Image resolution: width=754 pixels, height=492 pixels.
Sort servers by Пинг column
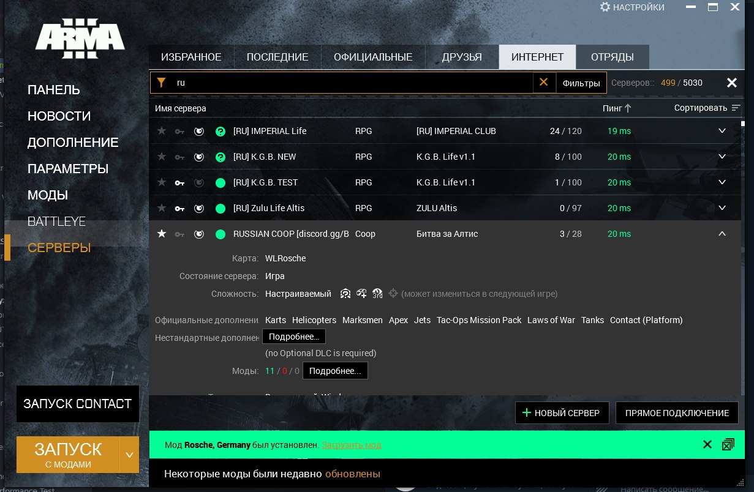pyautogui.click(x=617, y=108)
